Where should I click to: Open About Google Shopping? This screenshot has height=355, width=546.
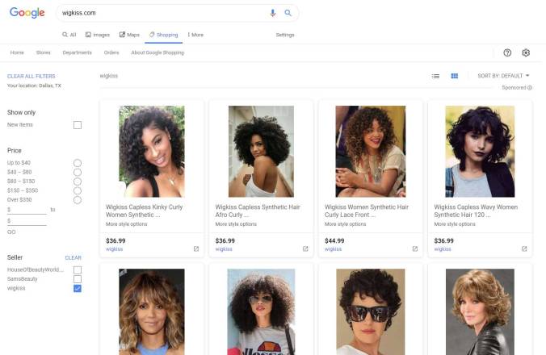coord(157,52)
